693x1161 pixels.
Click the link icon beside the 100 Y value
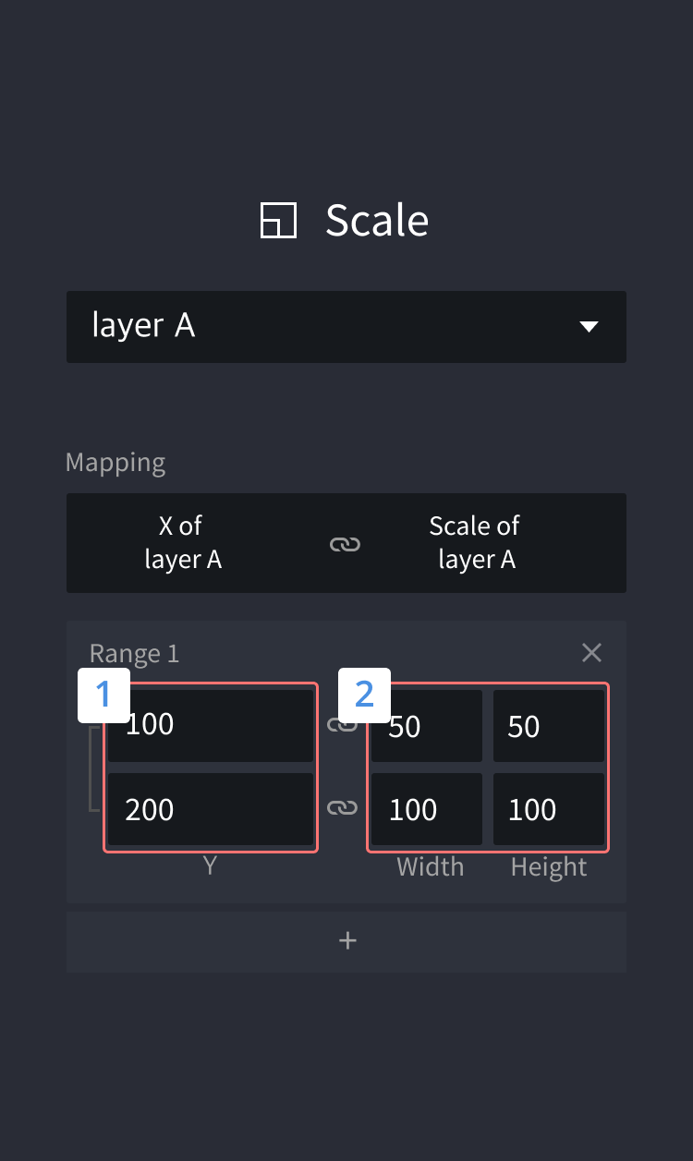343,725
